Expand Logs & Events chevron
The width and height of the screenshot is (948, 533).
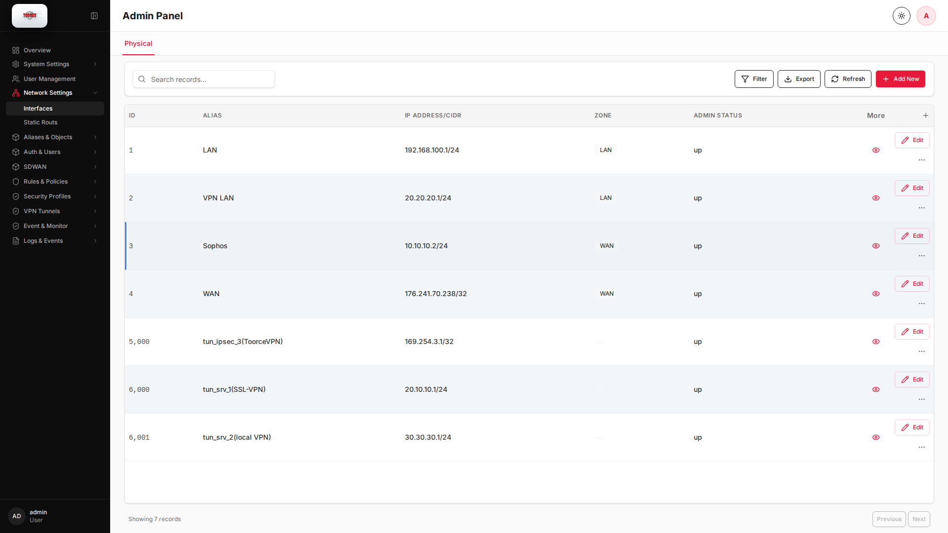95,241
